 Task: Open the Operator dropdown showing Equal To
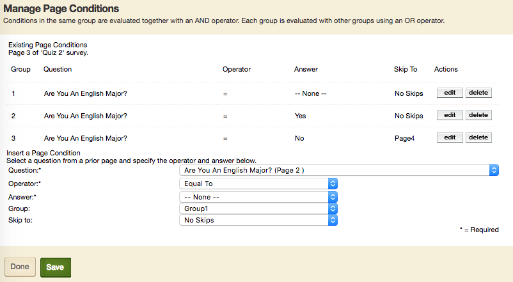[258, 184]
